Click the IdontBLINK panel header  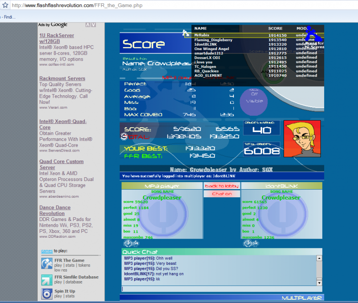[282, 186]
